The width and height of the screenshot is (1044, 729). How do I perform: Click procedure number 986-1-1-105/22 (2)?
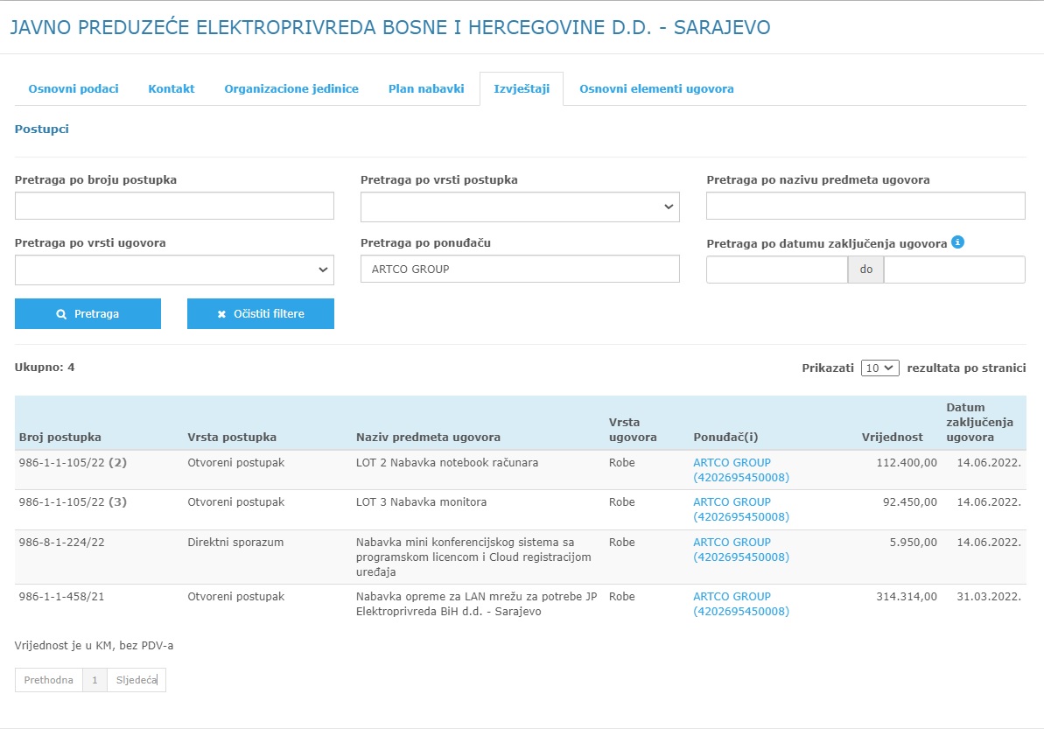coord(73,463)
